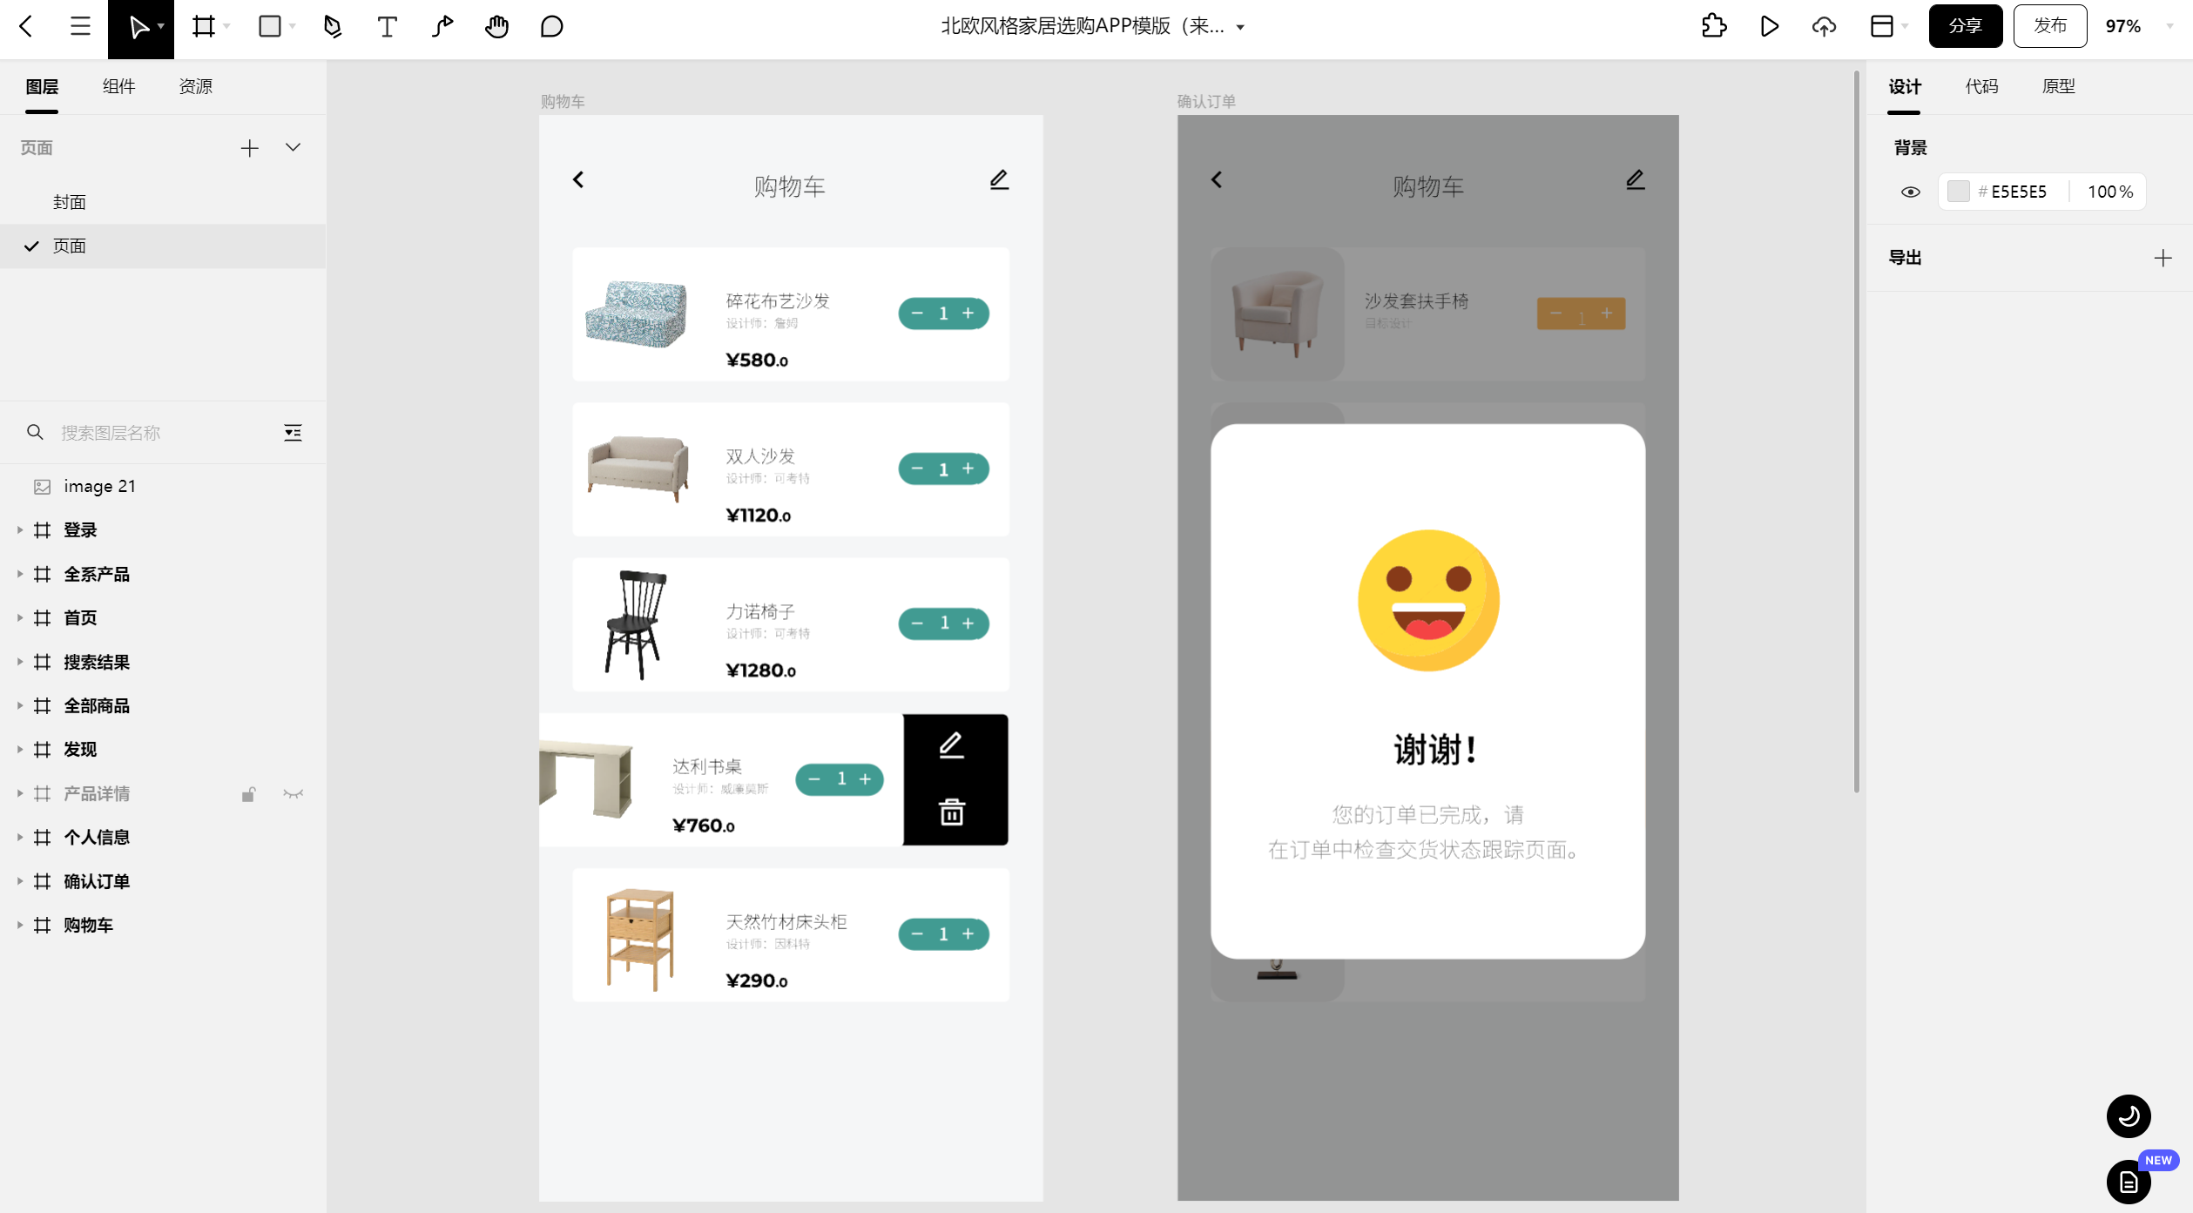The width and height of the screenshot is (2193, 1213).
Task: Switch to the 代码 tab
Action: [1981, 86]
